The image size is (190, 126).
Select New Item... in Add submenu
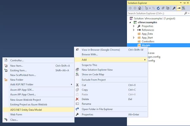click(x=18, y=66)
